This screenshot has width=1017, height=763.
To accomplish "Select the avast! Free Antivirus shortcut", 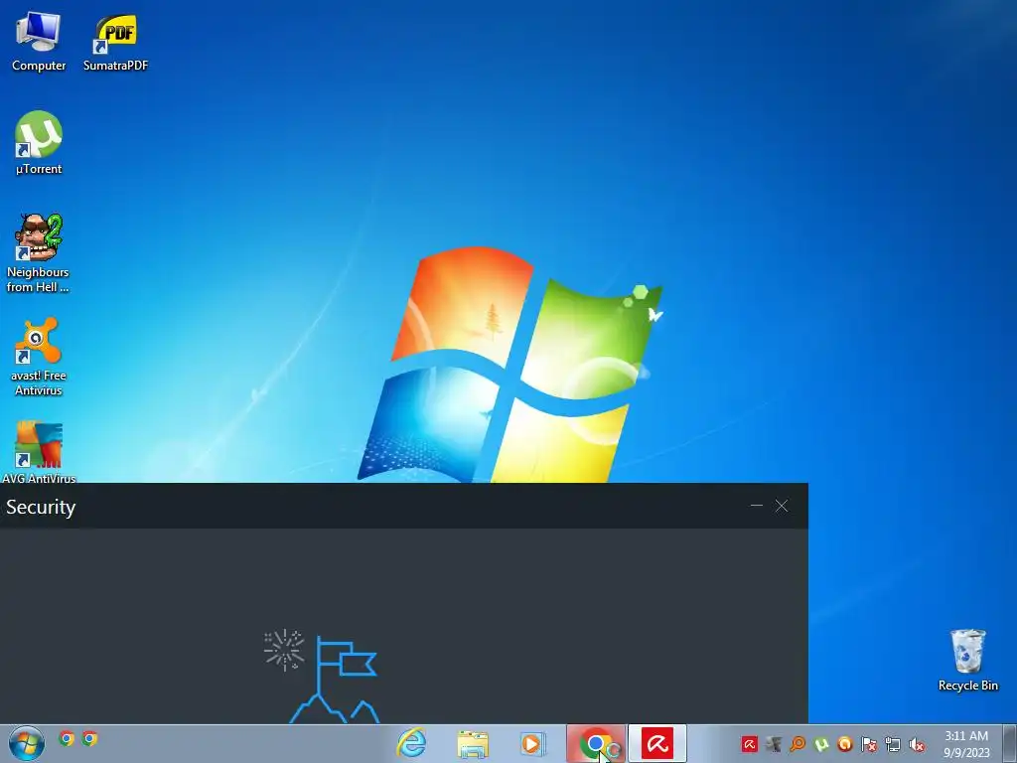I will (39, 357).
